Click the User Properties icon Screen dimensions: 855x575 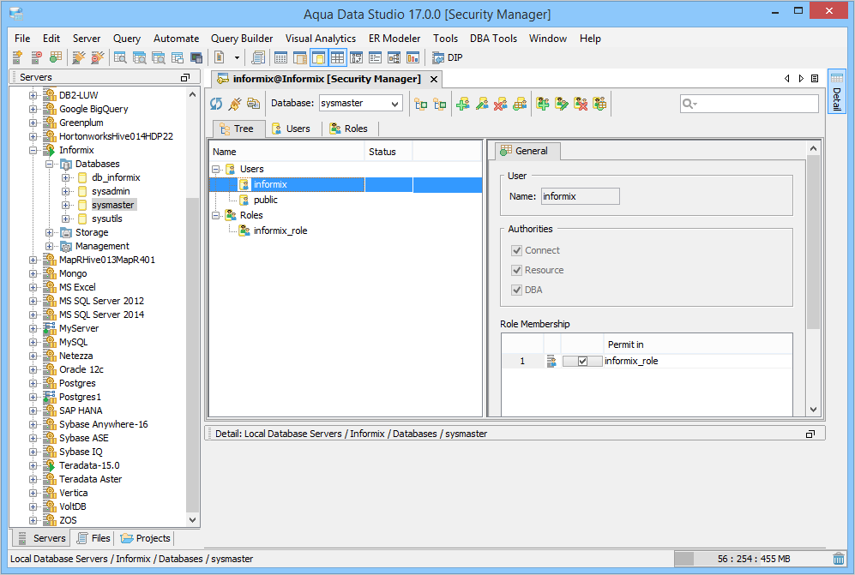click(520, 104)
